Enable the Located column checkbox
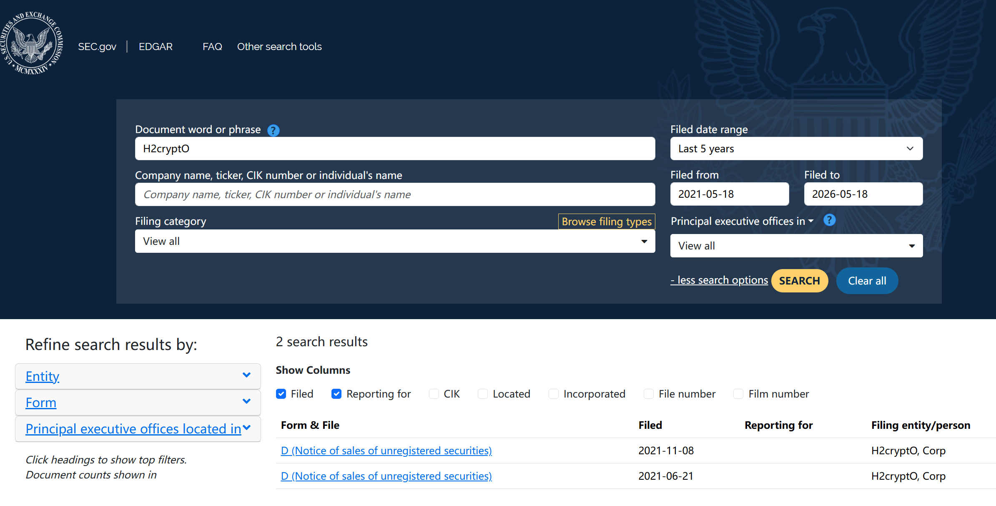The image size is (996, 506). tap(483, 394)
